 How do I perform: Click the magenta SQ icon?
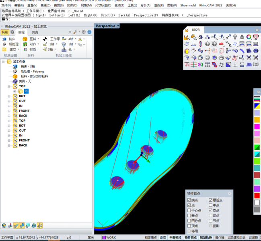200,65
